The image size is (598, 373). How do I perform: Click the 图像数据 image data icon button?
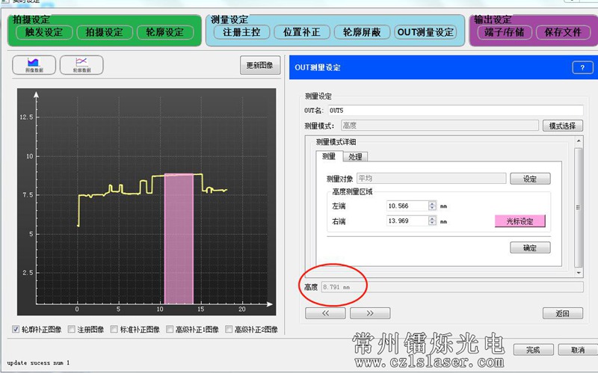pos(34,65)
